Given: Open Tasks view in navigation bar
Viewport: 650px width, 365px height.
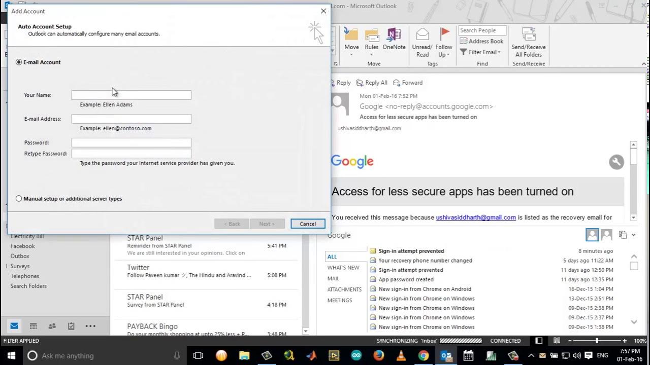Looking at the screenshot, I should pyautogui.click(x=71, y=326).
